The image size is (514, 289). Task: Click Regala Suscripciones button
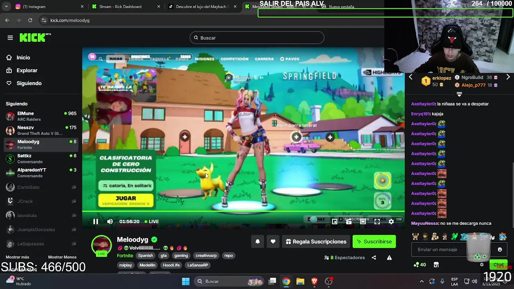(x=316, y=242)
